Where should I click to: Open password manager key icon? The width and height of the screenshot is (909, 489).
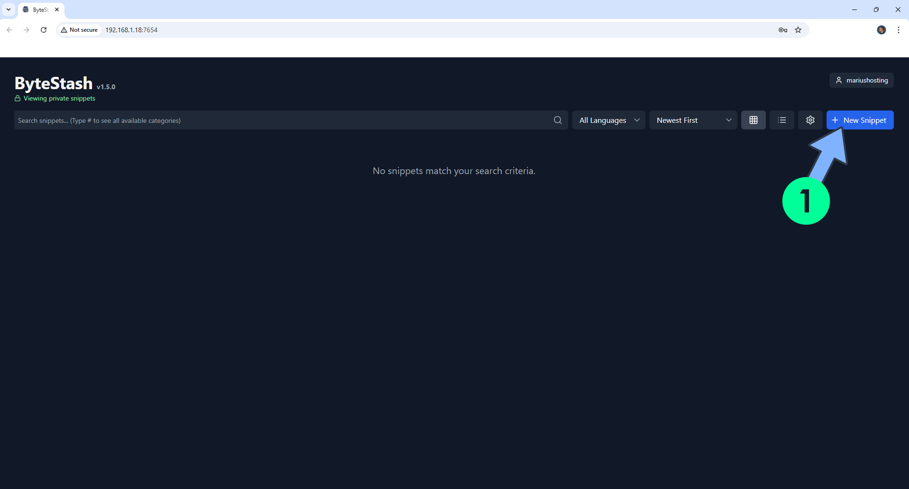pos(783,30)
